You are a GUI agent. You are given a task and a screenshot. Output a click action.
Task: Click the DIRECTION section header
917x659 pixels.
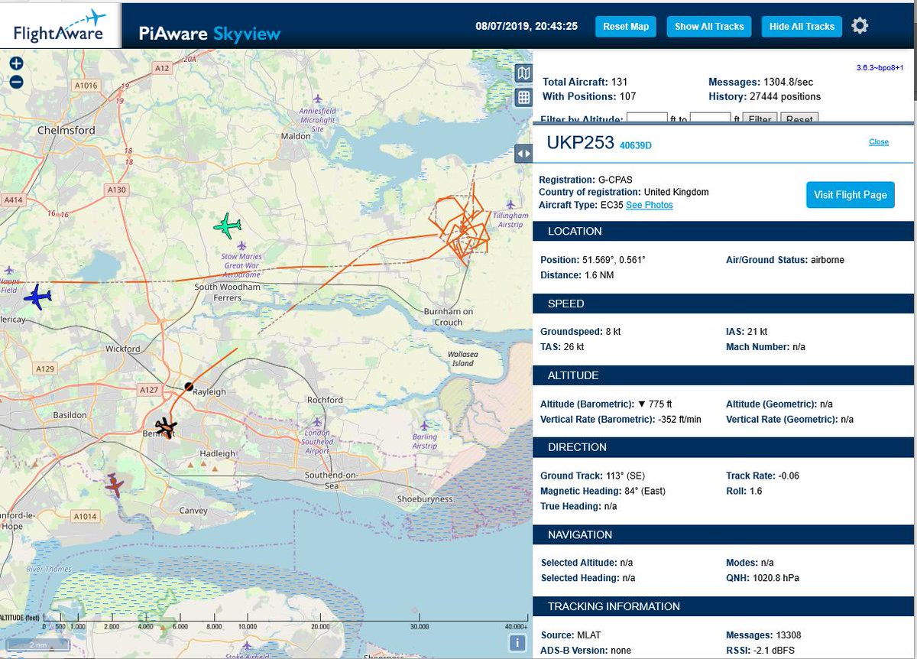(724, 447)
